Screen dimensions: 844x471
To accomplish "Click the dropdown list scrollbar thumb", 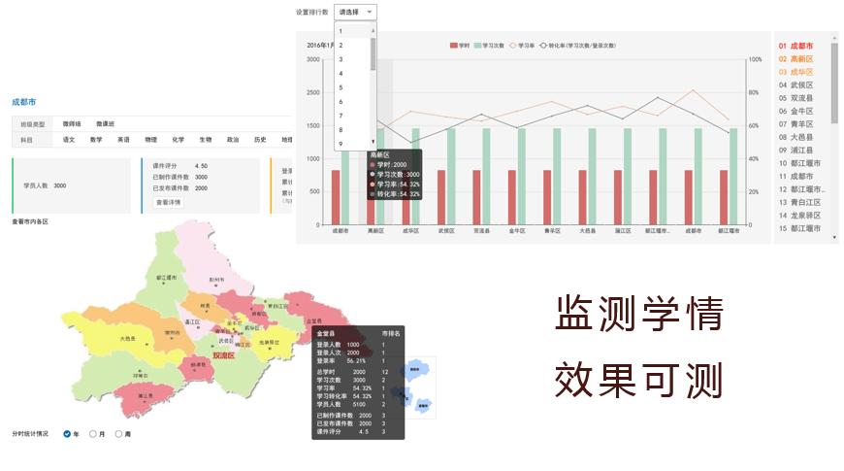I will pos(373,53).
